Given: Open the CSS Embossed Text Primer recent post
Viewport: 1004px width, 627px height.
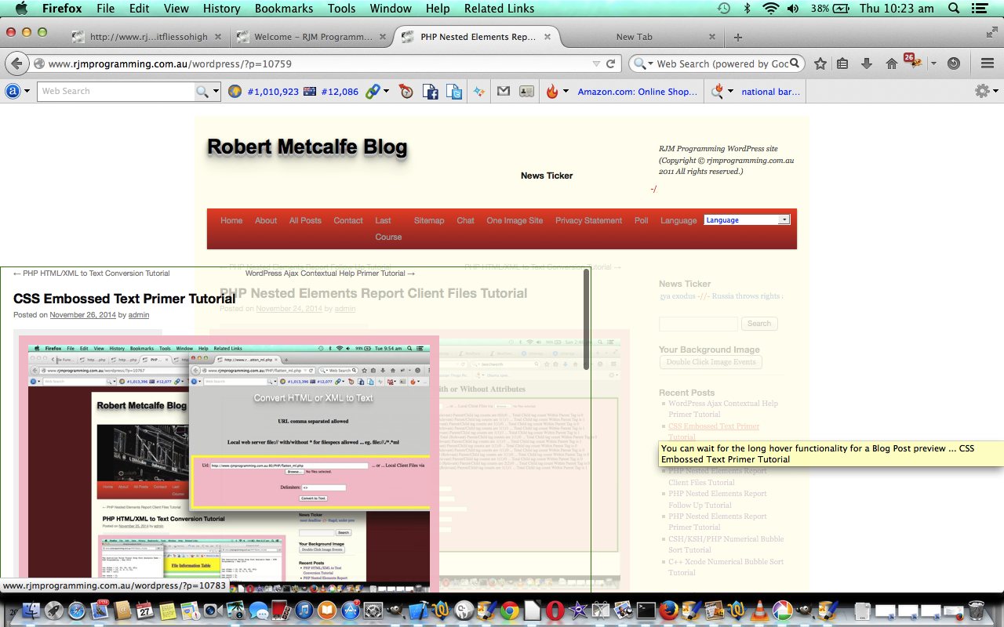Looking at the screenshot, I should 714,432.
